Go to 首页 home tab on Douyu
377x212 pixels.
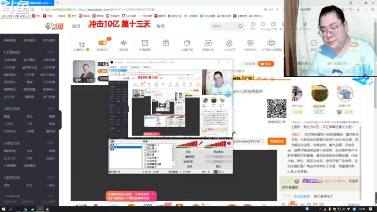point(76,26)
